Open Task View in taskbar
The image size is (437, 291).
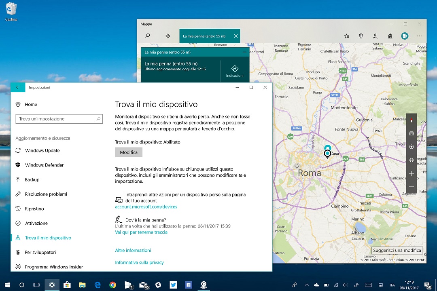click(x=36, y=285)
